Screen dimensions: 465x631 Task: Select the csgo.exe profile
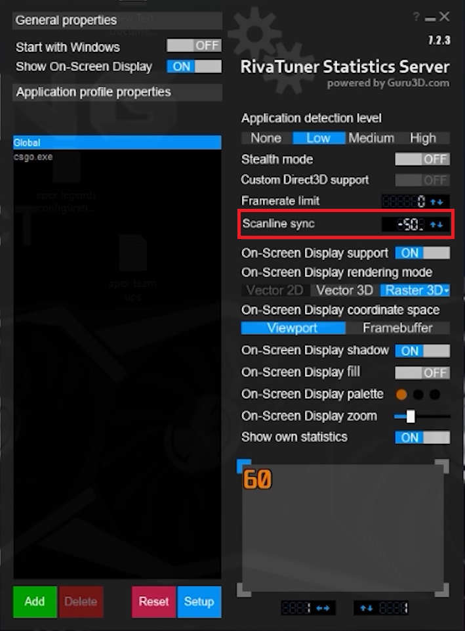pyautogui.click(x=33, y=157)
